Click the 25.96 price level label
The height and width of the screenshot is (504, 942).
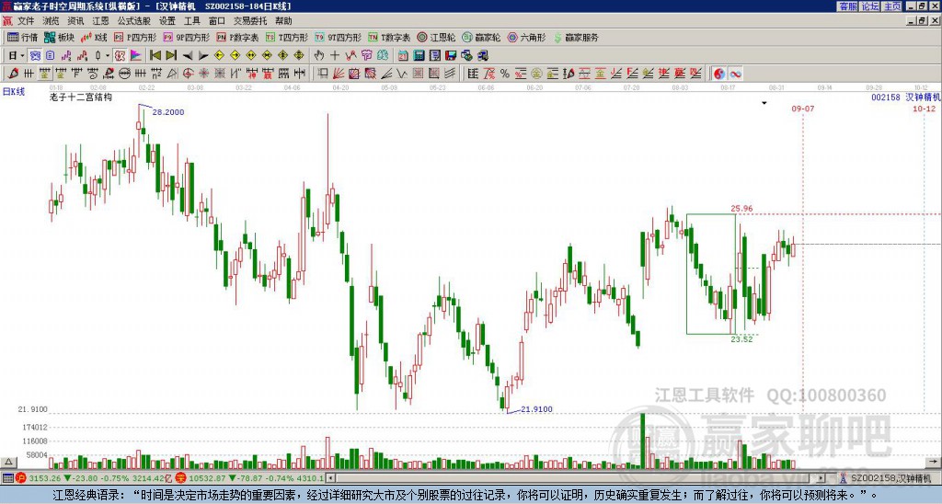(x=742, y=209)
